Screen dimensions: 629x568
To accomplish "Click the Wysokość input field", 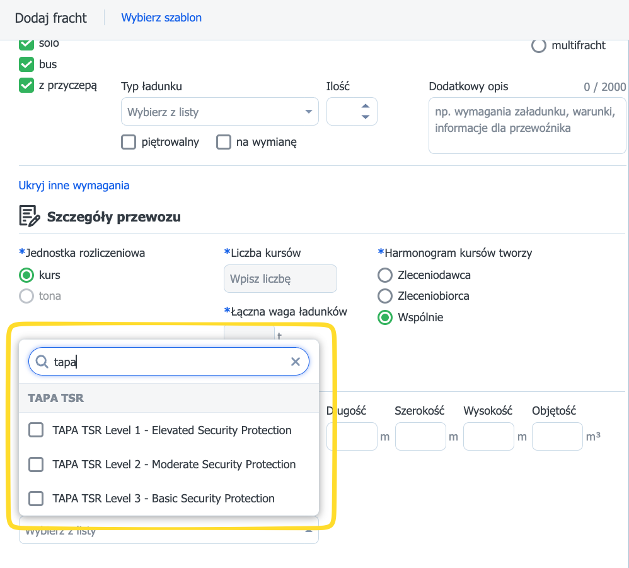I will pos(488,436).
